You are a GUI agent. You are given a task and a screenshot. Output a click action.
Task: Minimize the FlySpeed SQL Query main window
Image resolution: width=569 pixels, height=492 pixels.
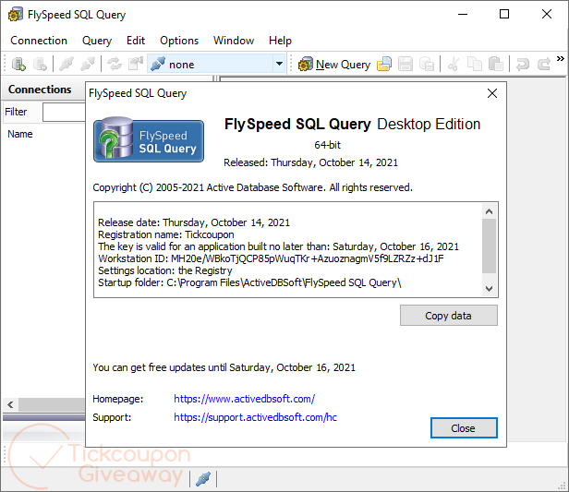(x=463, y=15)
